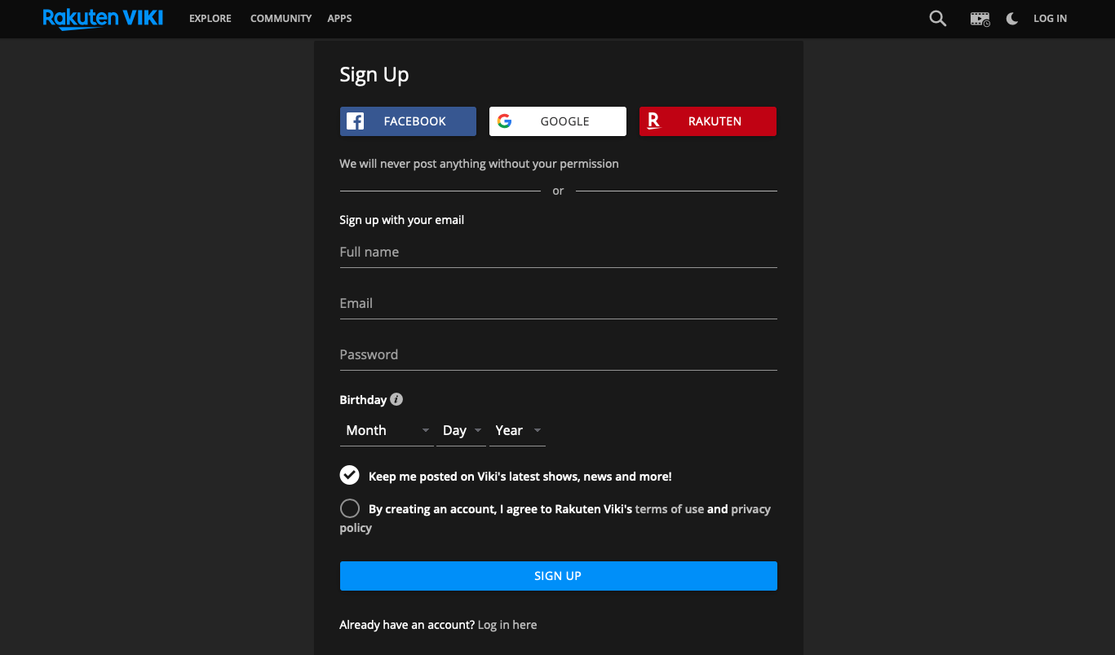Click the Rakuten Viki logo

pyautogui.click(x=103, y=19)
